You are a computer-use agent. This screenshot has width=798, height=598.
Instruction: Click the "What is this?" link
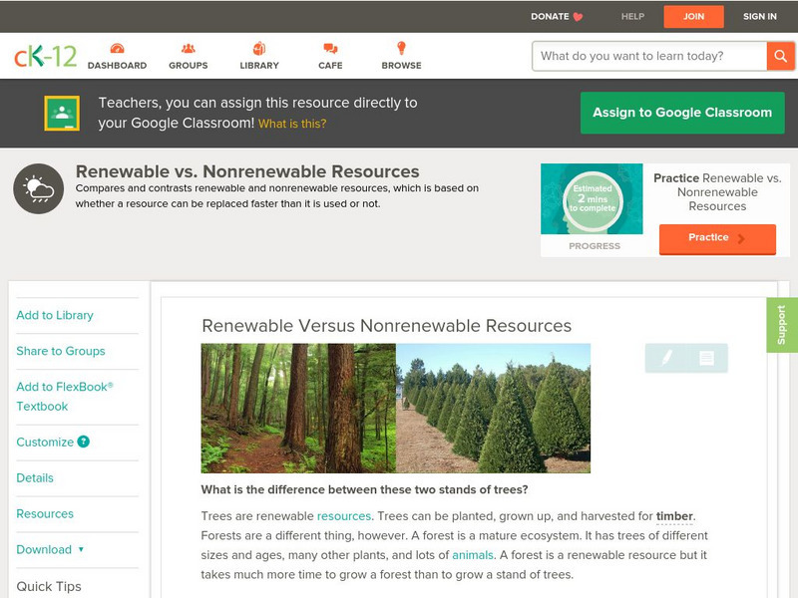[292, 125]
